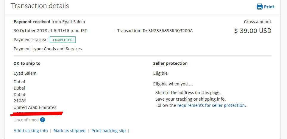Click the Transaction ID 3N255685SR003200A text
287x139 pixels.
(155, 31)
